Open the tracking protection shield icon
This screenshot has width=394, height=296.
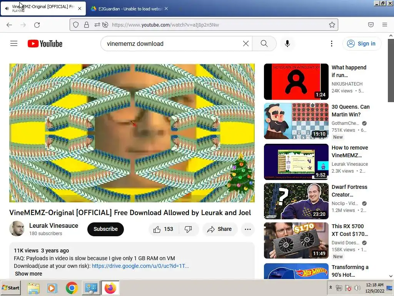(76, 25)
